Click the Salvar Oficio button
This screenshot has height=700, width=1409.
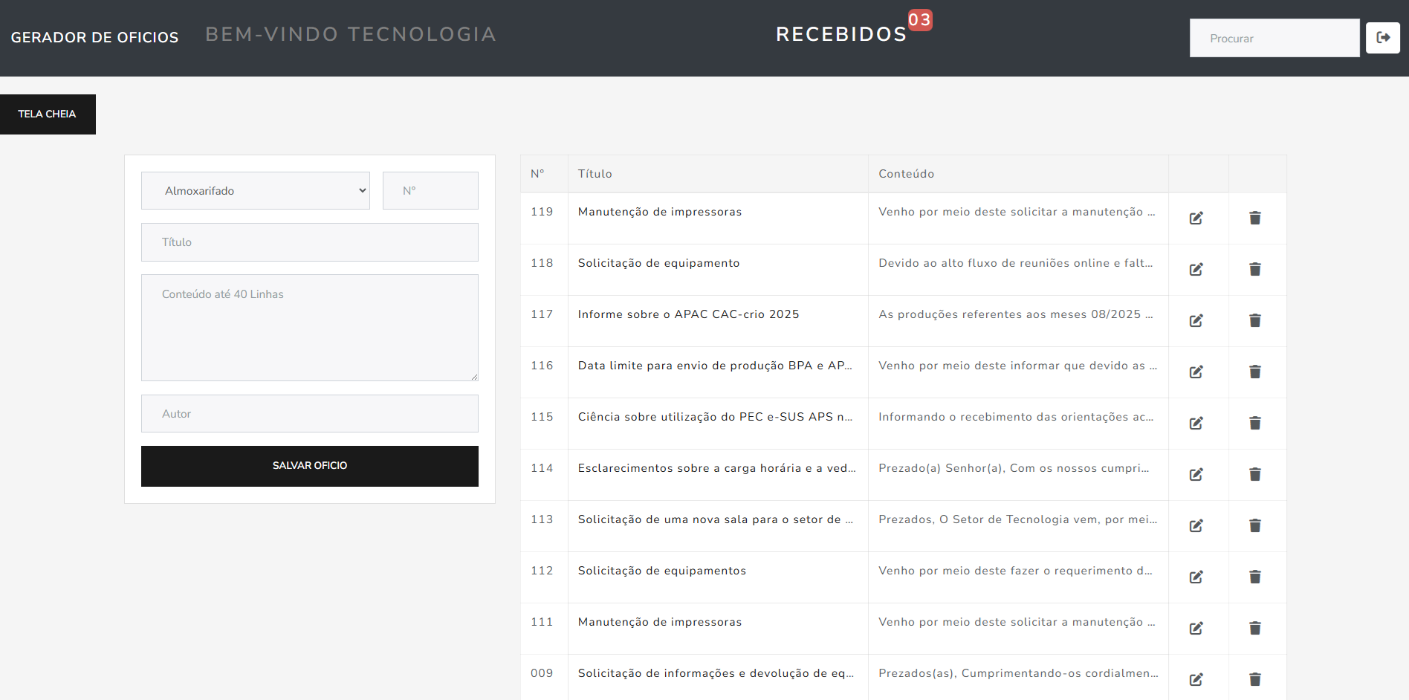point(309,466)
